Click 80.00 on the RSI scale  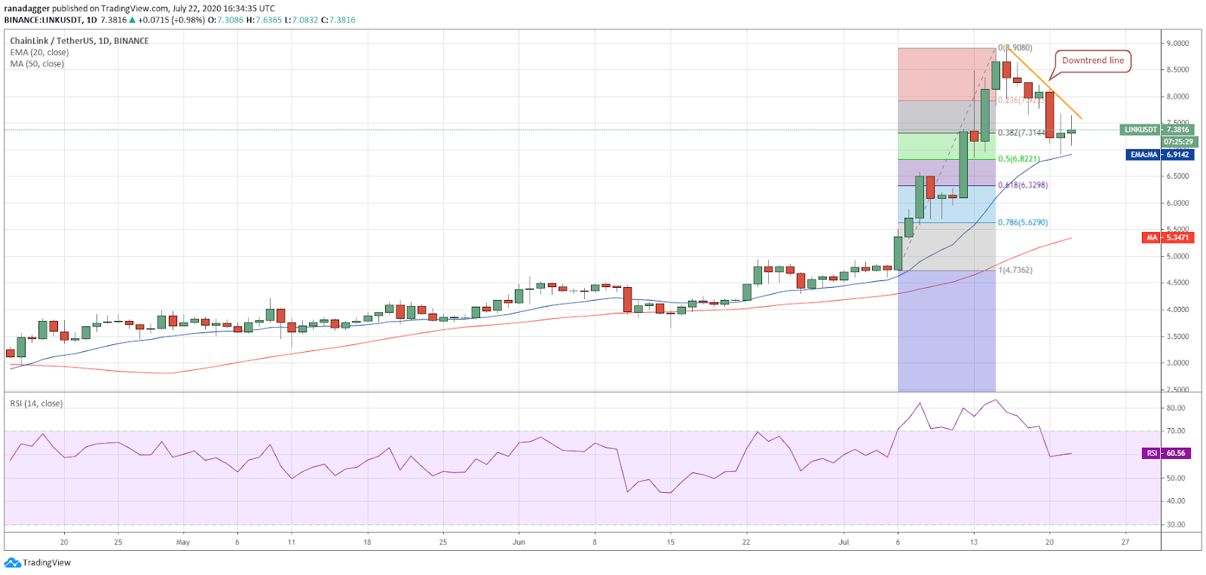[1176, 408]
